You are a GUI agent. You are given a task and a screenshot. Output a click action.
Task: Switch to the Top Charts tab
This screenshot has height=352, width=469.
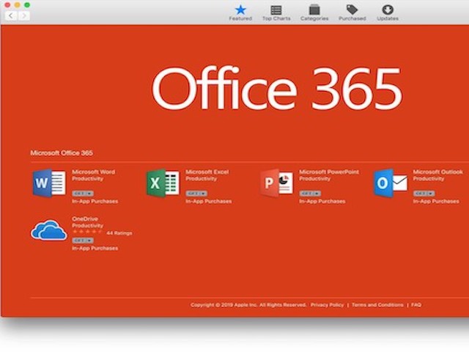click(276, 12)
